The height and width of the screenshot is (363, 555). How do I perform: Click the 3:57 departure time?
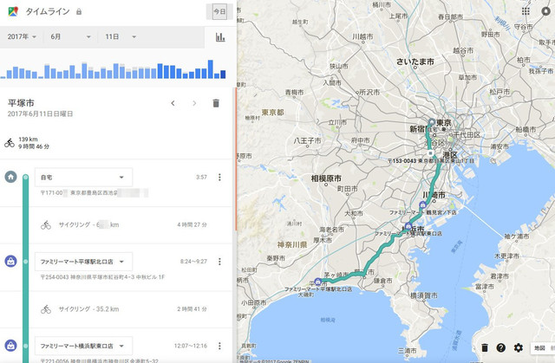tap(201, 177)
